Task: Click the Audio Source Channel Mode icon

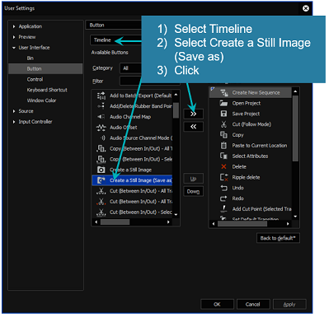Action: [x=102, y=138]
